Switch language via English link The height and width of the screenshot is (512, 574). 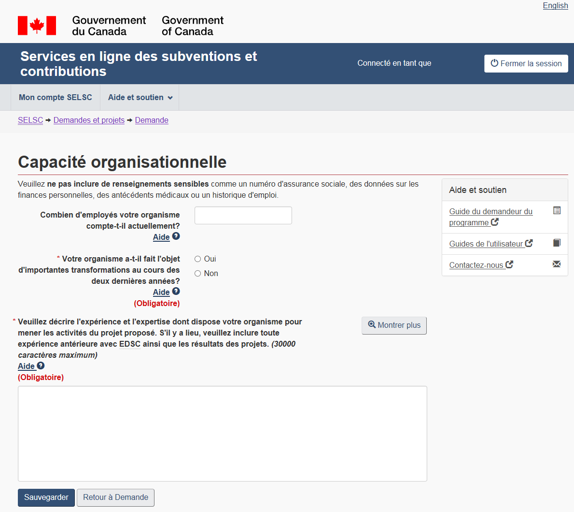click(555, 6)
